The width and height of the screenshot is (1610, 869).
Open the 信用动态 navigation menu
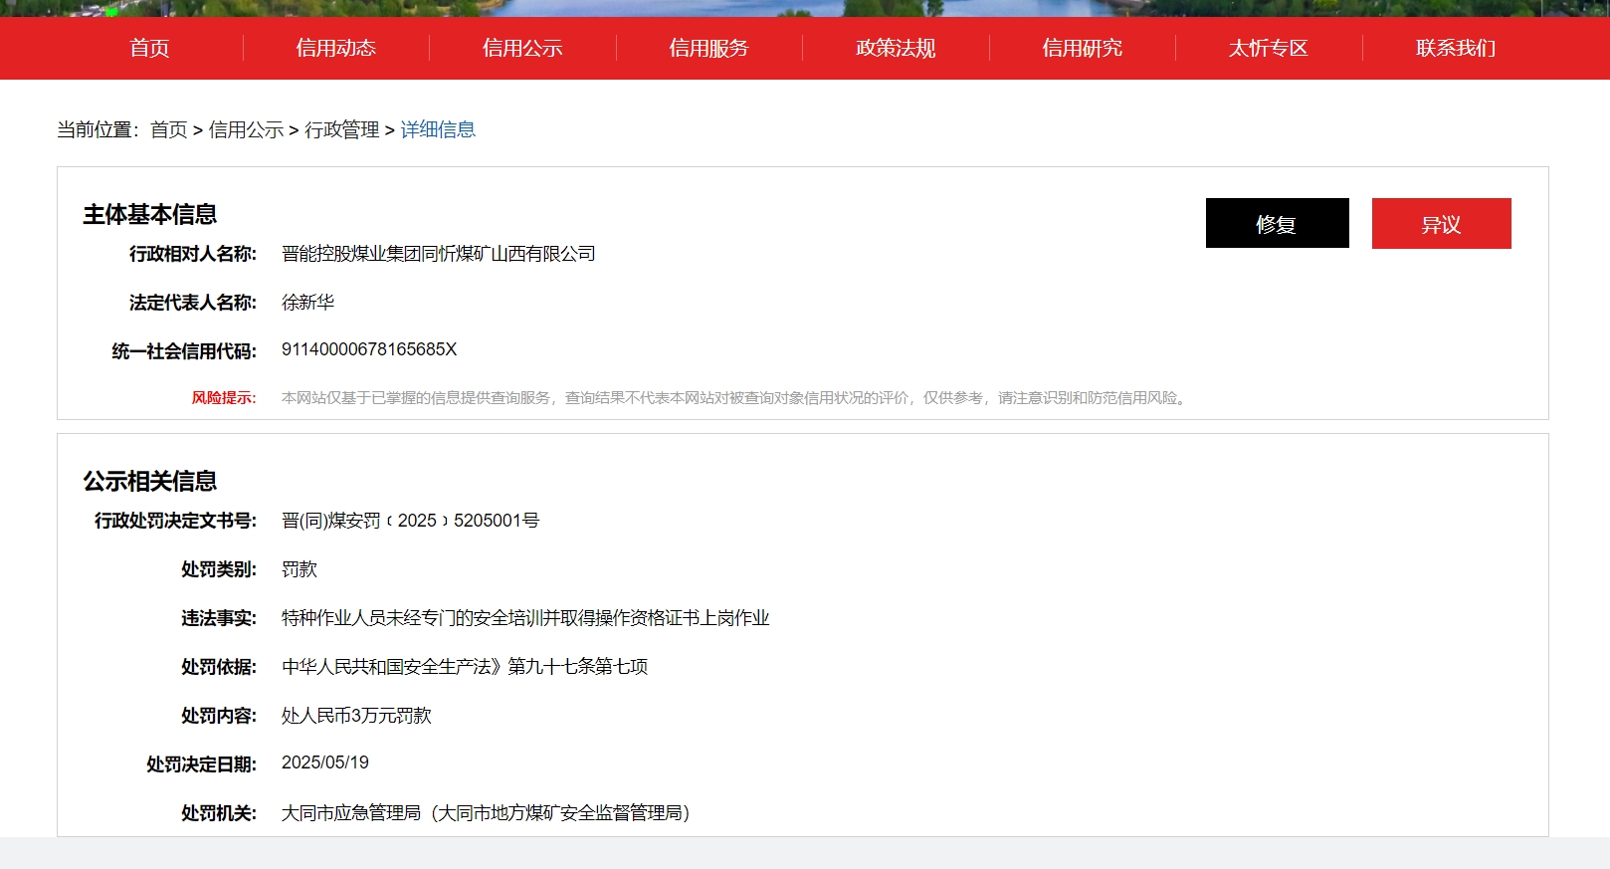tap(336, 48)
